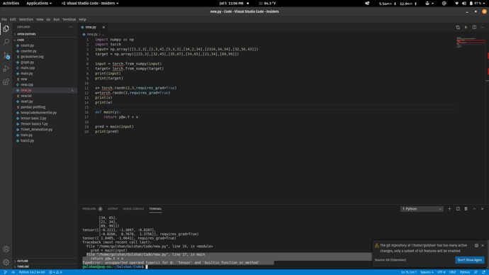Viewport: 489px width, 275px height.
Task: Open count.py in the explorer
Action: click(x=27, y=45)
